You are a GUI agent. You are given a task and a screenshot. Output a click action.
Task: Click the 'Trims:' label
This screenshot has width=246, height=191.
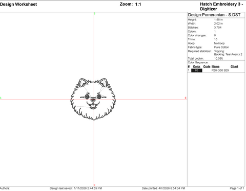pyautogui.click(x=191, y=39)
